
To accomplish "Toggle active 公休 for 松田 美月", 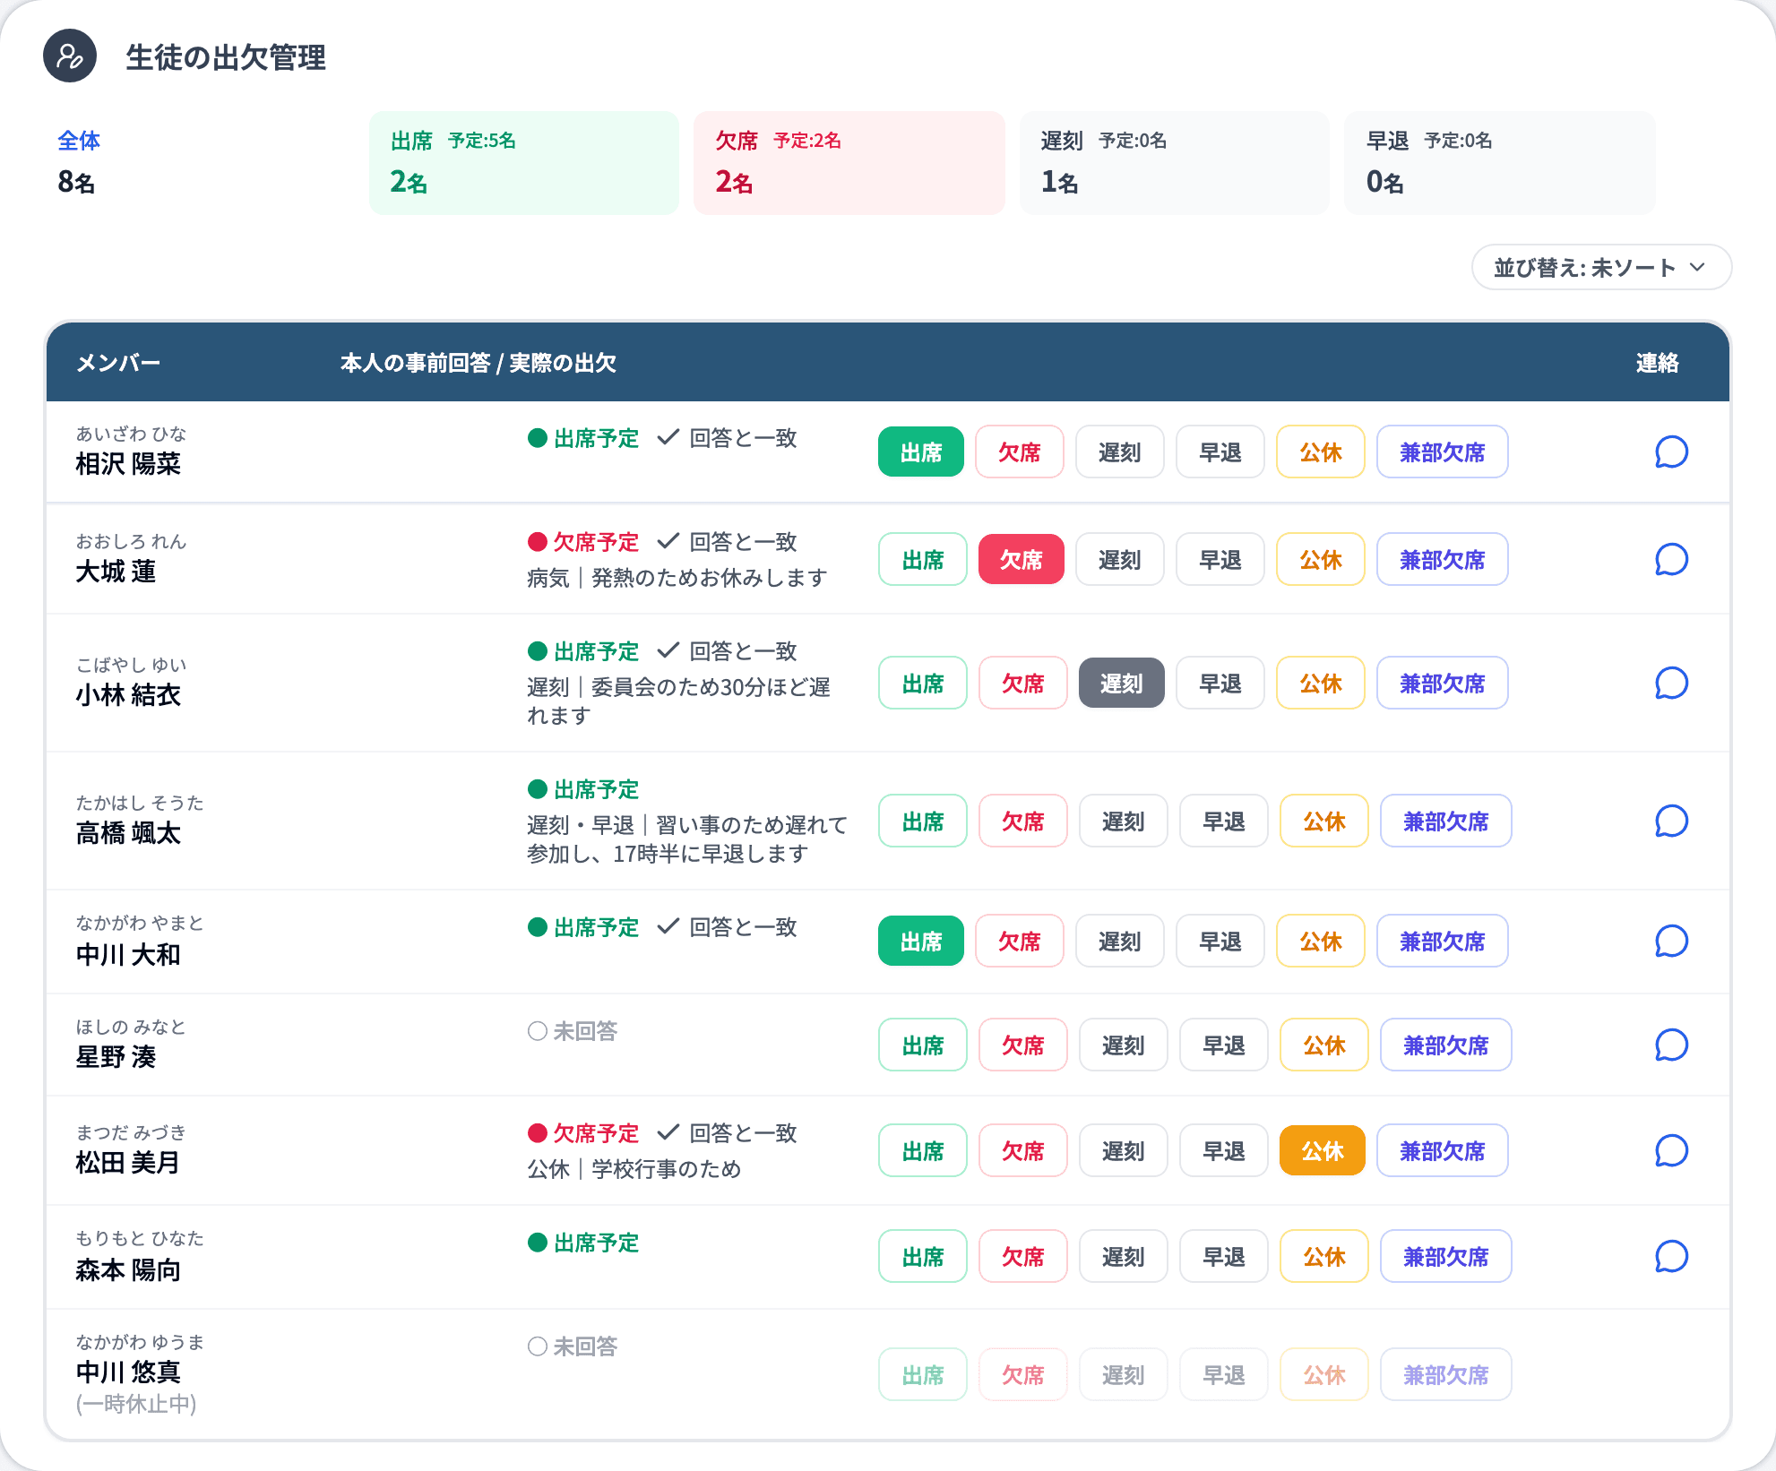I will (x=1323, y=1151).
